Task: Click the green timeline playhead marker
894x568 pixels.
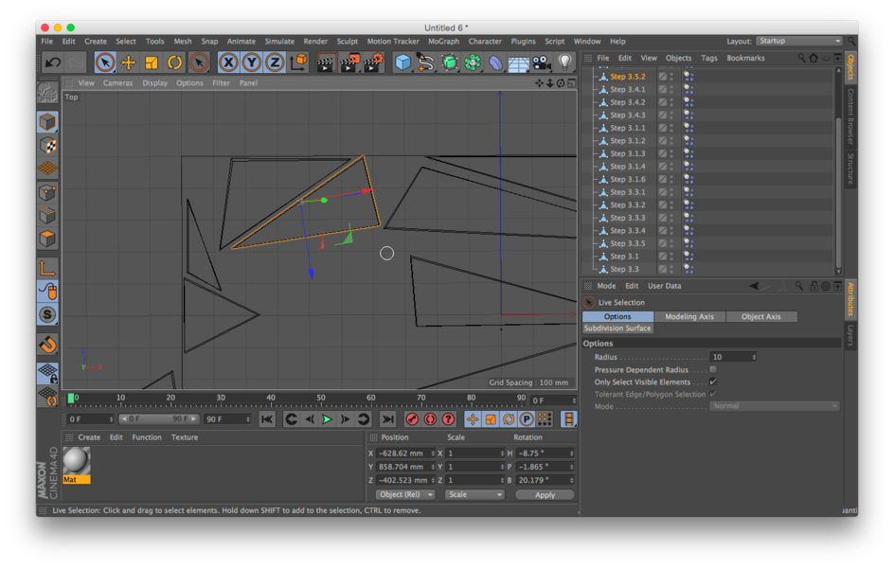Action: click(x=71, y=398)
